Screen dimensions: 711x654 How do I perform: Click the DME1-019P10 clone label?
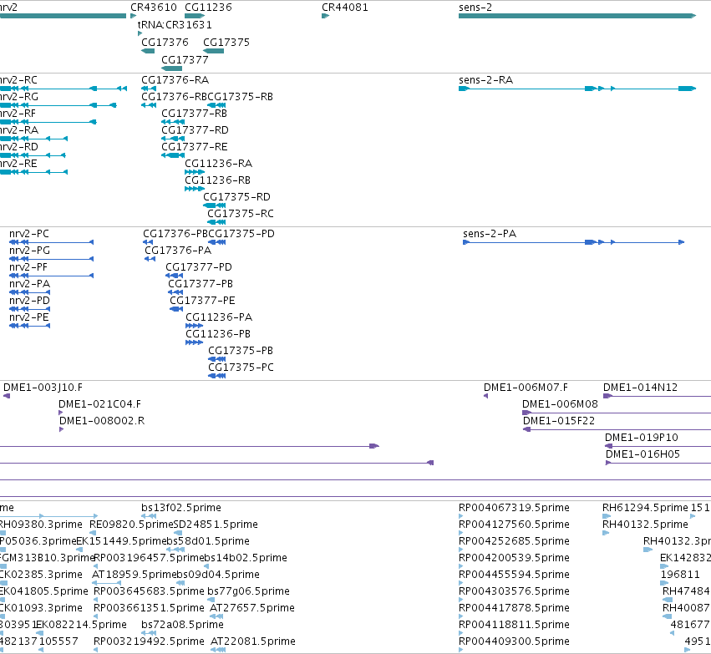pos(642,438)
